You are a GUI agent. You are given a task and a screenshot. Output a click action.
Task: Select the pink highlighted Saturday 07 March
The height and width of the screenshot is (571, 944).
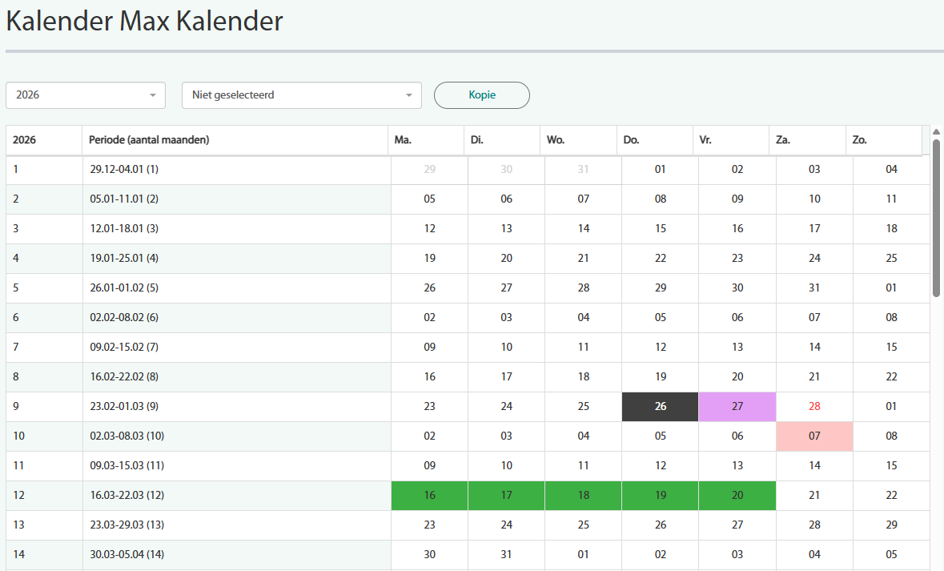pos(814,436)
